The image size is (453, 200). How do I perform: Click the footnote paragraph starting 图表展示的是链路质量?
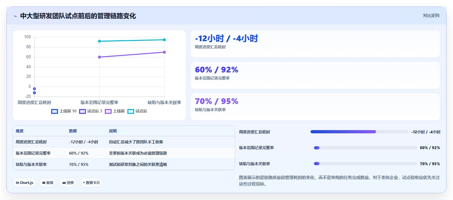click(x=339, y=181)
